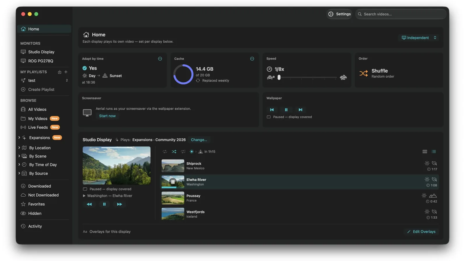Viewport: 465px width, 261px height.
Task: Open Cache options menu icon
Action: 252,59
